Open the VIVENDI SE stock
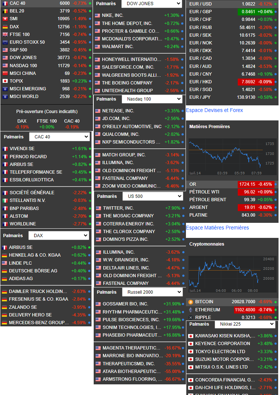This screenshot has height=395, width=280. coord(46,149)
